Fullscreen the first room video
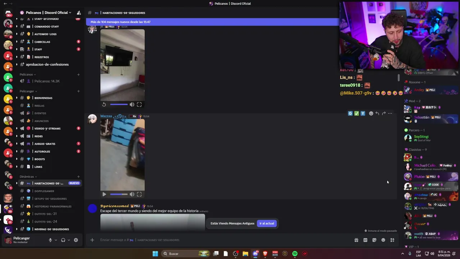Screen dimensions: 460x259 pyautogui.click(x=139, y=104)
